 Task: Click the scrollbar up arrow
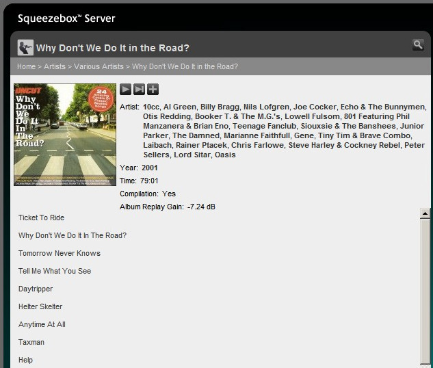point(425,213)
